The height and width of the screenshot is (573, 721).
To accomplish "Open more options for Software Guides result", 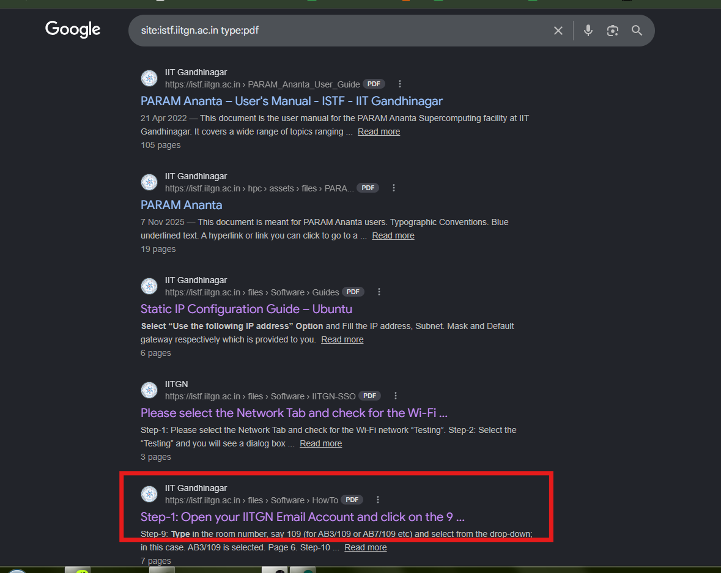I will pos(379,292).
